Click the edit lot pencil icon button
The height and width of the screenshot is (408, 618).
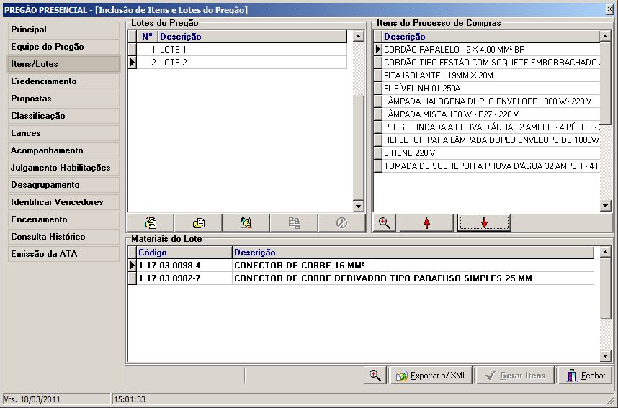(x=246, y=223)
